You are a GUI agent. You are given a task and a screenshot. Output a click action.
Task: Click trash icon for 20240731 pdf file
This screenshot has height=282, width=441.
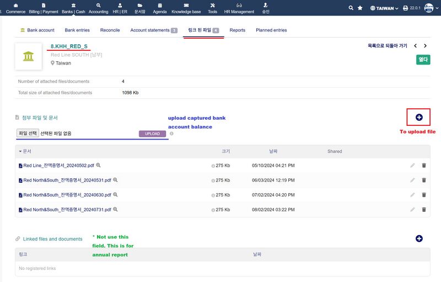[x=424, y=210]
